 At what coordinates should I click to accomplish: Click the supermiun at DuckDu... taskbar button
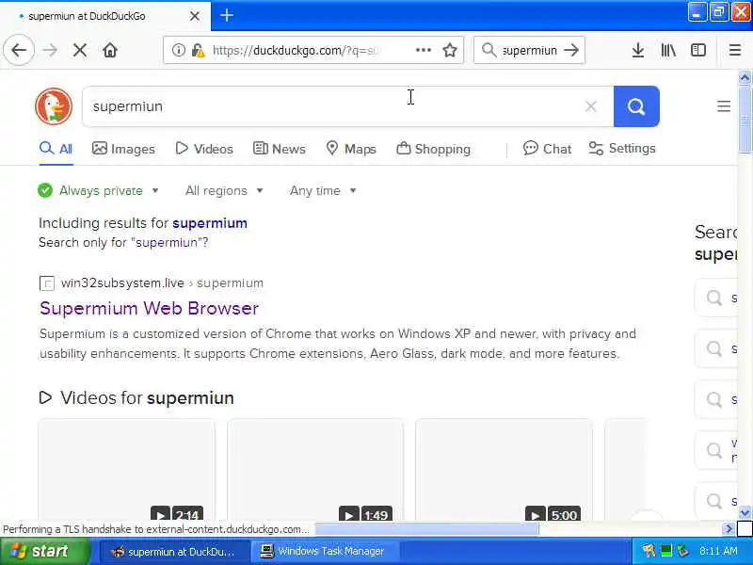pyautogui.click(x=175, y=551)
